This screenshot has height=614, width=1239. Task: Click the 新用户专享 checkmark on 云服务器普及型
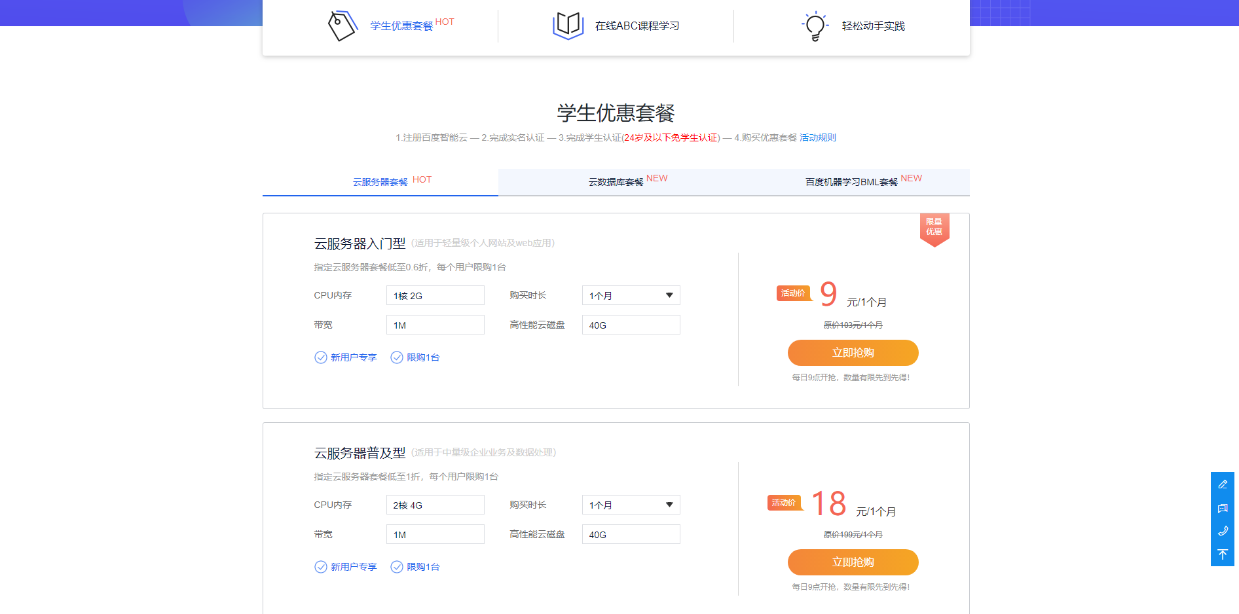point(321,567)
